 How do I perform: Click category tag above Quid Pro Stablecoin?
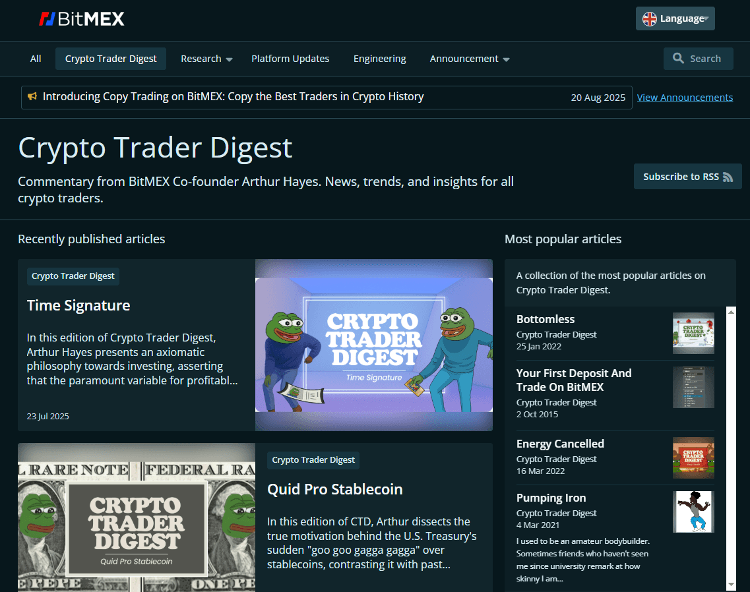click(313, 460)
